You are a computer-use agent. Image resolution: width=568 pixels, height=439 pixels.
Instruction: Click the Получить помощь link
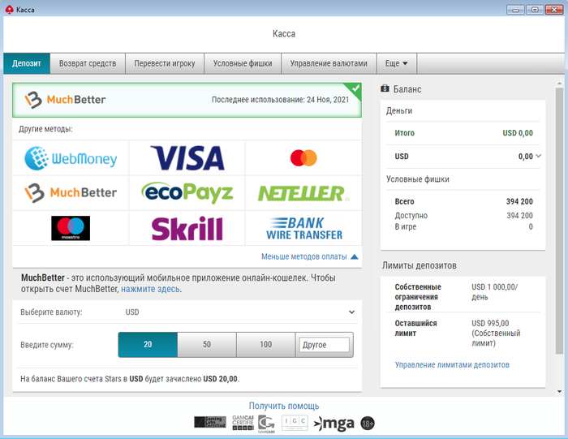coord(284,406)
